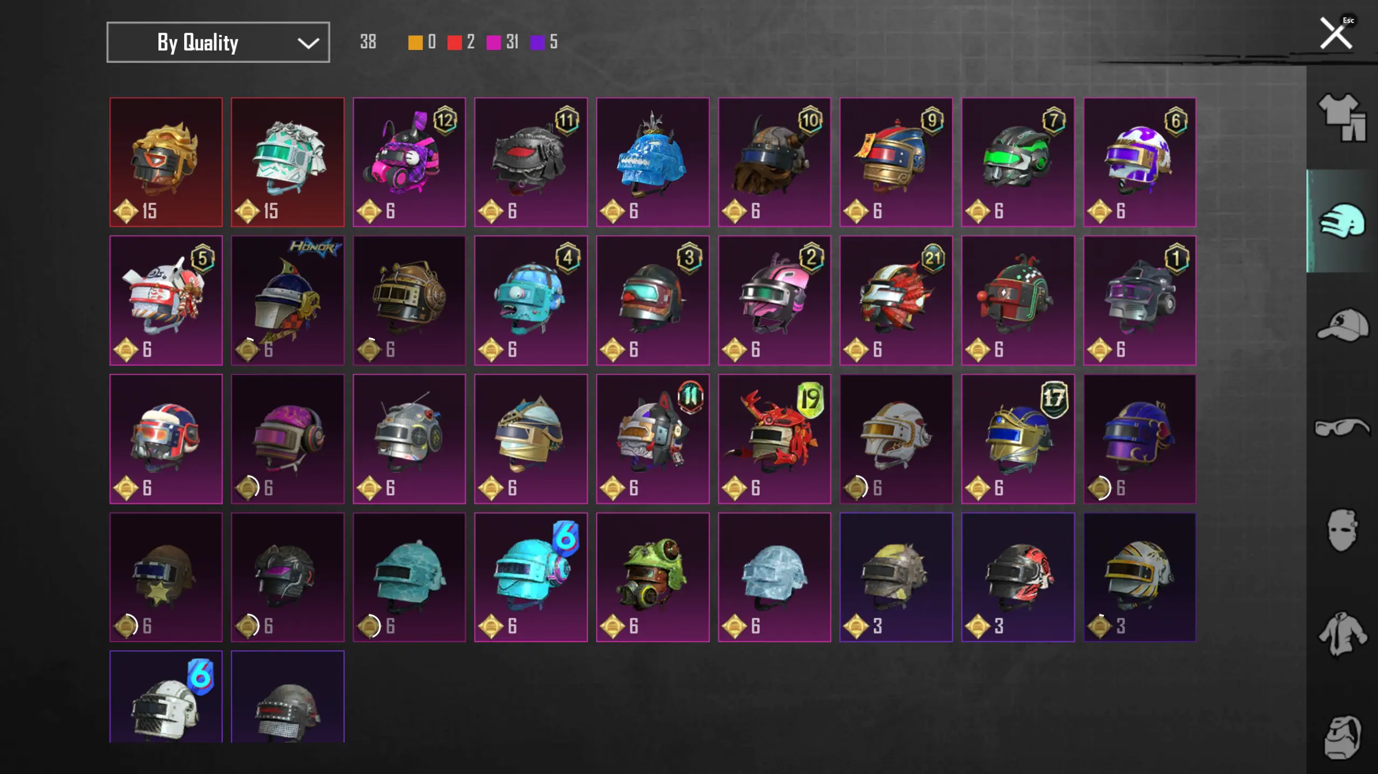The width and height of the screenshot is (1378, 774).
Task: Switch to the sunglasses category
Action: tap(1342, 428)
